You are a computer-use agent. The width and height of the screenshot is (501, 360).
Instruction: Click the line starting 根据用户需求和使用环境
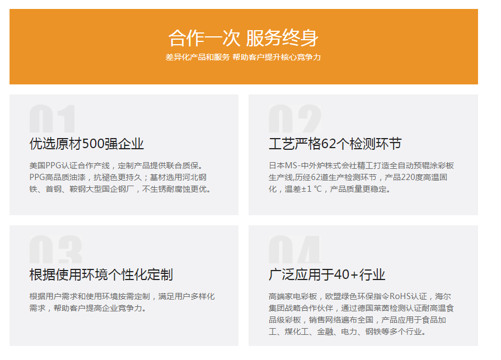click(x=121, y=296)
